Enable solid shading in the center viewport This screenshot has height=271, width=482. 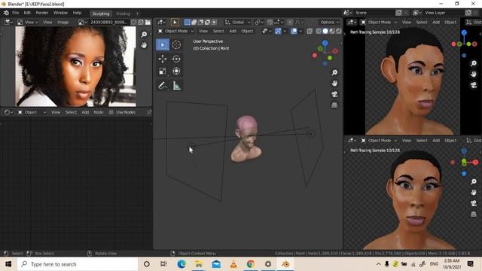325,31
